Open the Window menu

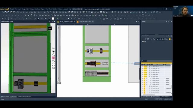click(60, 9)
